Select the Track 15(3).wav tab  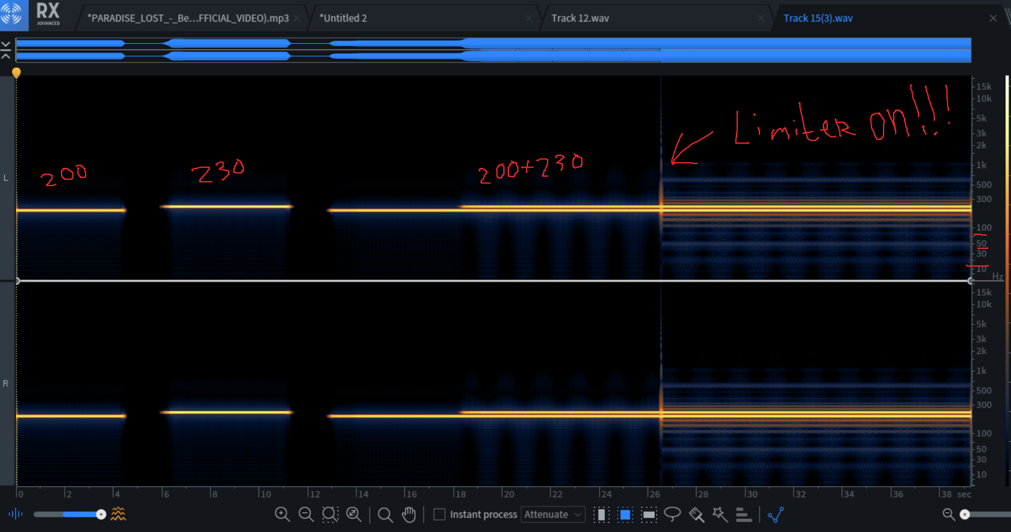pos(818,18)
